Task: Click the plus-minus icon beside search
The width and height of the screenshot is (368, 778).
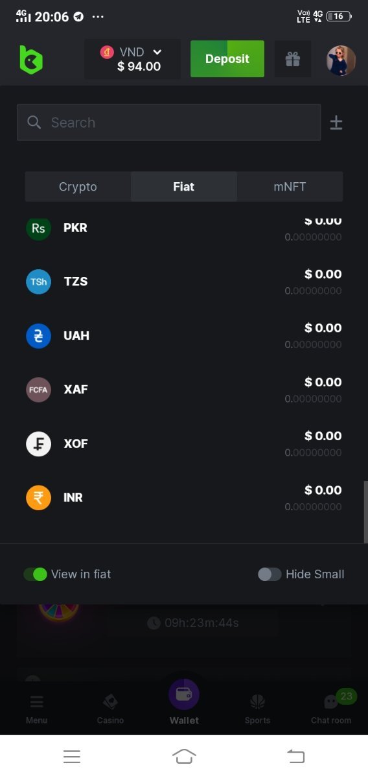Action: tap(336, 123)
